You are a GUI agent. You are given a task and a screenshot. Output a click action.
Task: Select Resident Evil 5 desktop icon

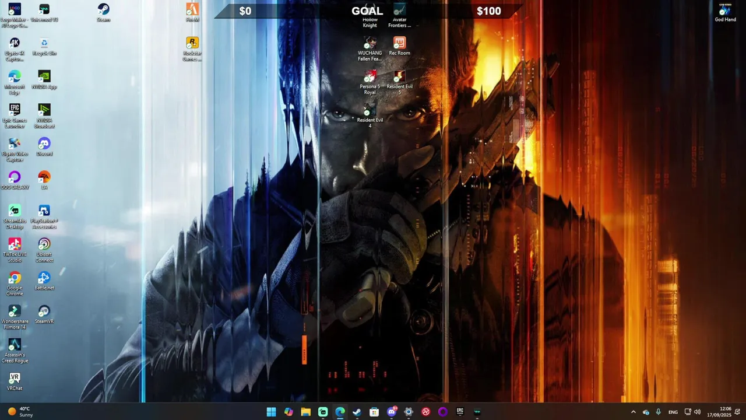pos(399,82)
